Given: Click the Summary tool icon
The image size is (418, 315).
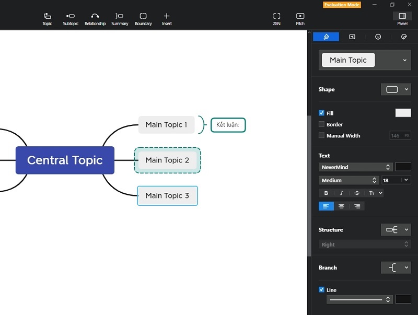Looking at the screenshot, I should [x=120, y=16].
